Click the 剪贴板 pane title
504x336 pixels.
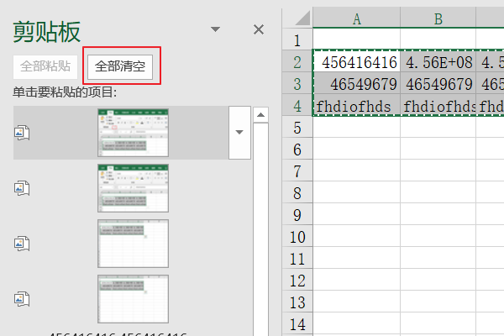pos(46,32)
